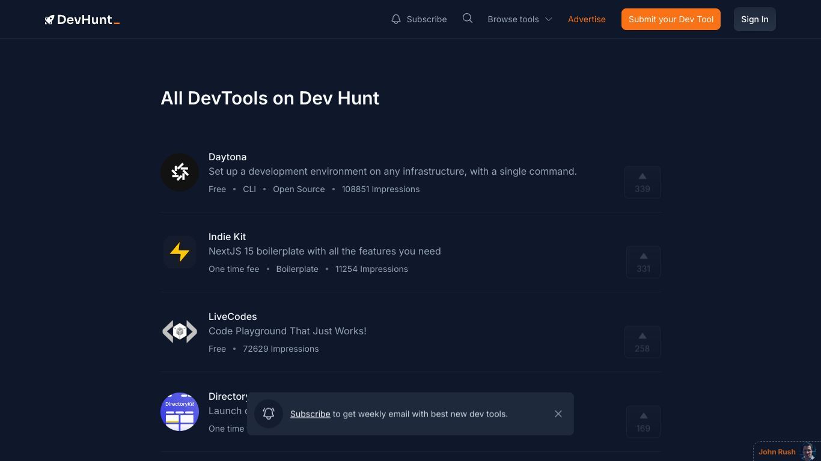
Task: Click the 'Boilerplate' tag on Indie Kit
Action: coord(298,269)
